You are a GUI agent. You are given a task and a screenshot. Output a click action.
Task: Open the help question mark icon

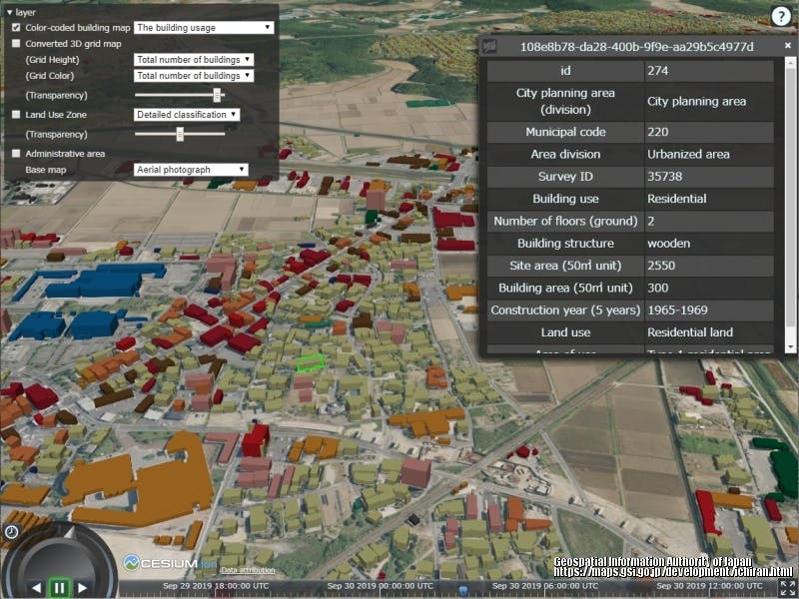click(x=781, y=16)
